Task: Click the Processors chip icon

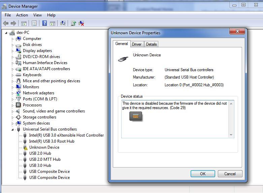Action: point(18,105)
